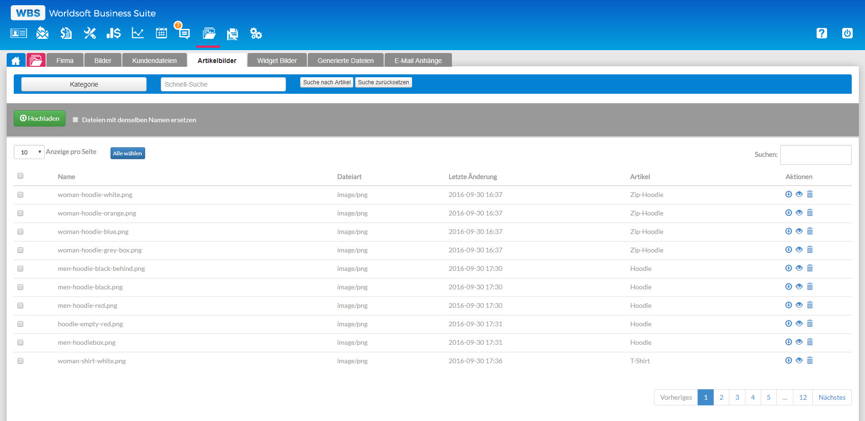Screen dimensions: 865x421
Task: Preview woman-hoodie-blue.png with eye icon
Action: coord(799,231)
